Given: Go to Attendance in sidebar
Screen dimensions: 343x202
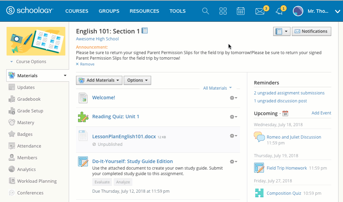Looking at the screenshot, I should pos(29,146).
